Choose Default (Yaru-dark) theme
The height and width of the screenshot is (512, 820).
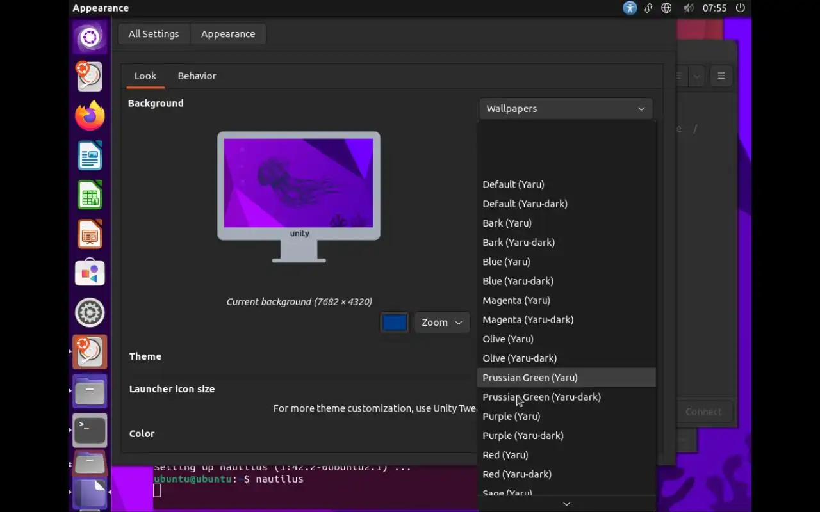point(566,204)
